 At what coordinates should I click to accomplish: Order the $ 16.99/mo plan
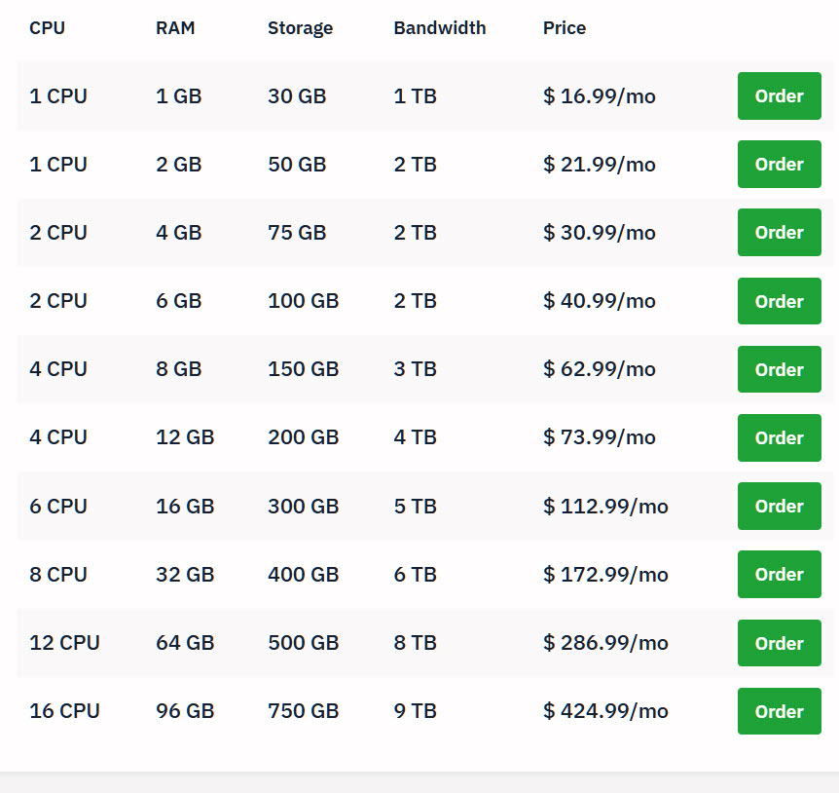(779, 95)
